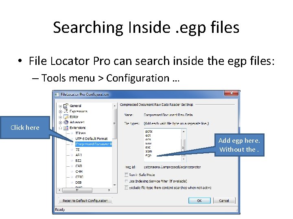Click file types list scroll down arrow
Screen dimensions: 293x219
tap(184, 159)
